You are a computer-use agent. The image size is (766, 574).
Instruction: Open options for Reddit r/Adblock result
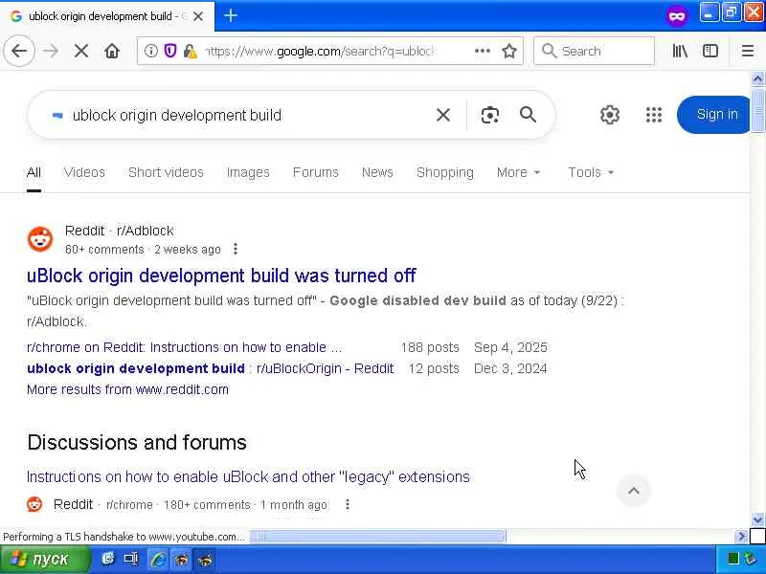click(x=236, y=249)
